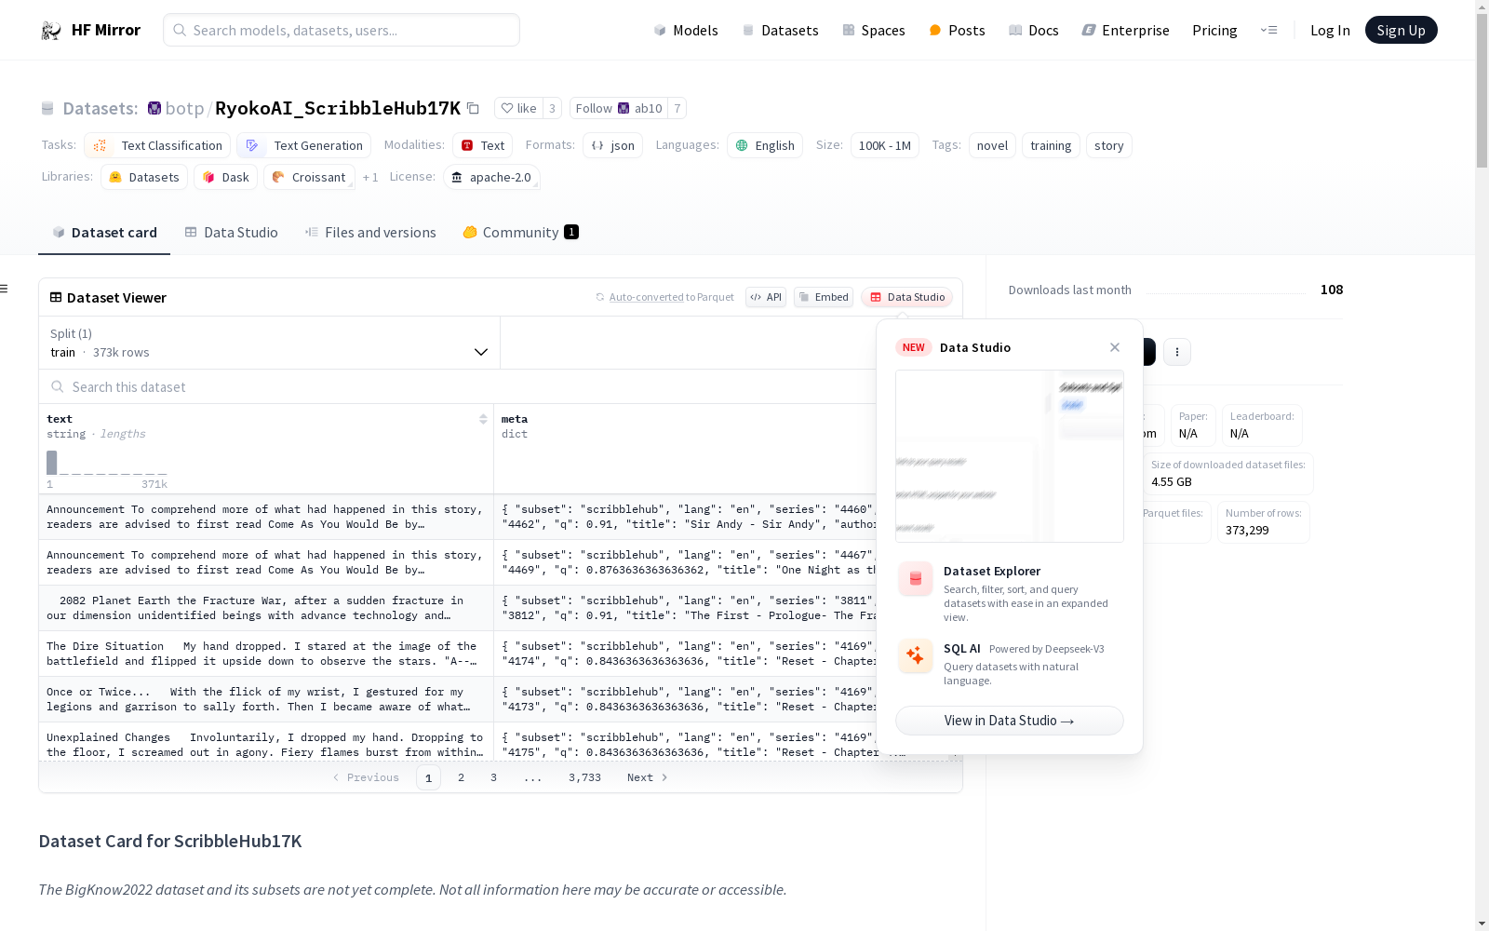Click the like count 3

(552, 109)
